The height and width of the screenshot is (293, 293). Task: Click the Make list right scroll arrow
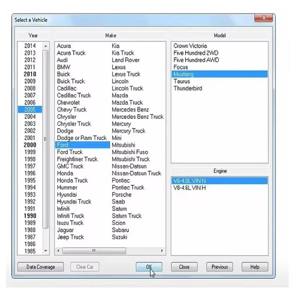tap(162, 251)
